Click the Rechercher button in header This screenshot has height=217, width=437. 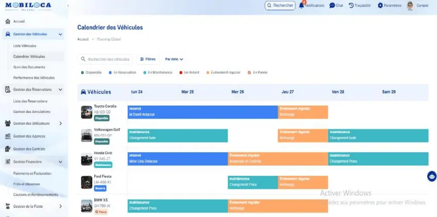(280, 6)
